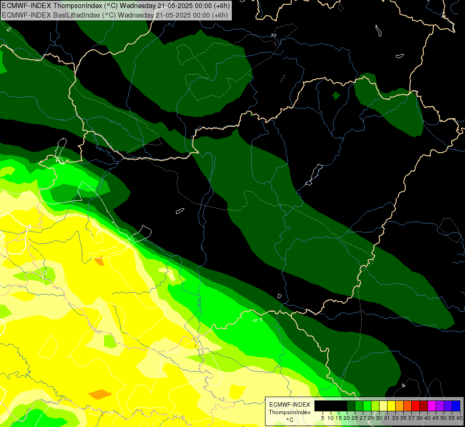
Task: Click the legend scale value 30
Action: tap(379, 418)
